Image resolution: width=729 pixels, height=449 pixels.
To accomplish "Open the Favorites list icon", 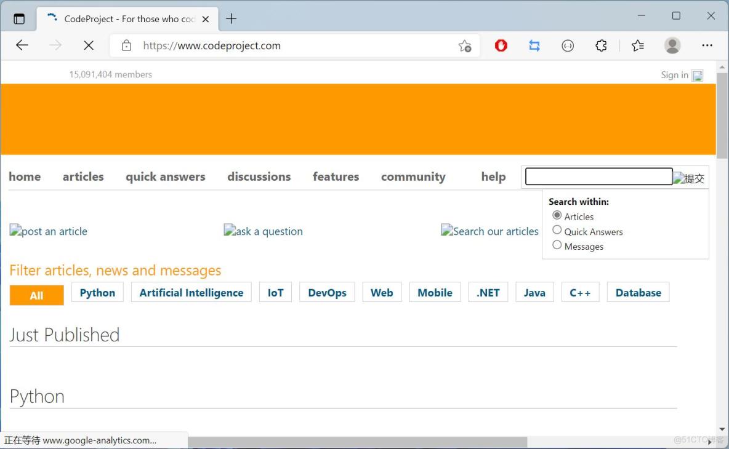I will point(638,46).
